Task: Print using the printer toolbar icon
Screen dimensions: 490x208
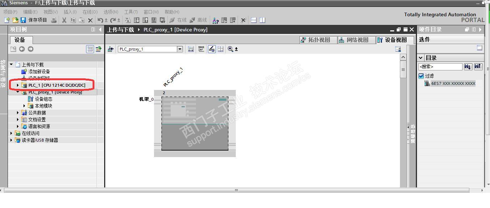Action: (x=54, y=20)
